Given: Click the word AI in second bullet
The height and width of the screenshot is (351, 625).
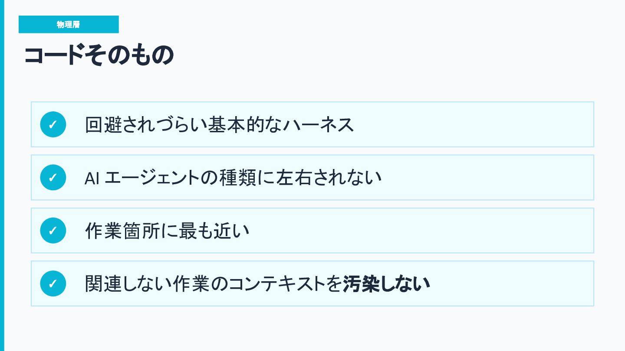Looking at the screenshot, I should (x=92, y=178).
